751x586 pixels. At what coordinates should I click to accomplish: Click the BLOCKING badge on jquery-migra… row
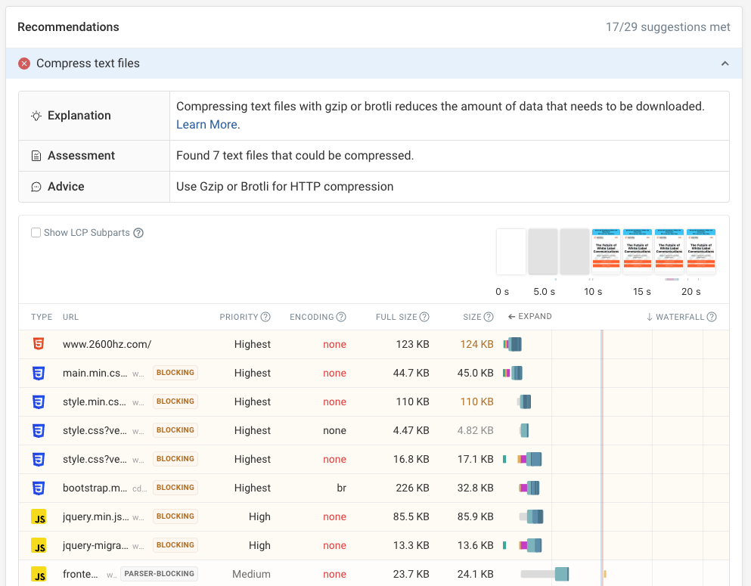pyautogui.click(x=175, y=545)
